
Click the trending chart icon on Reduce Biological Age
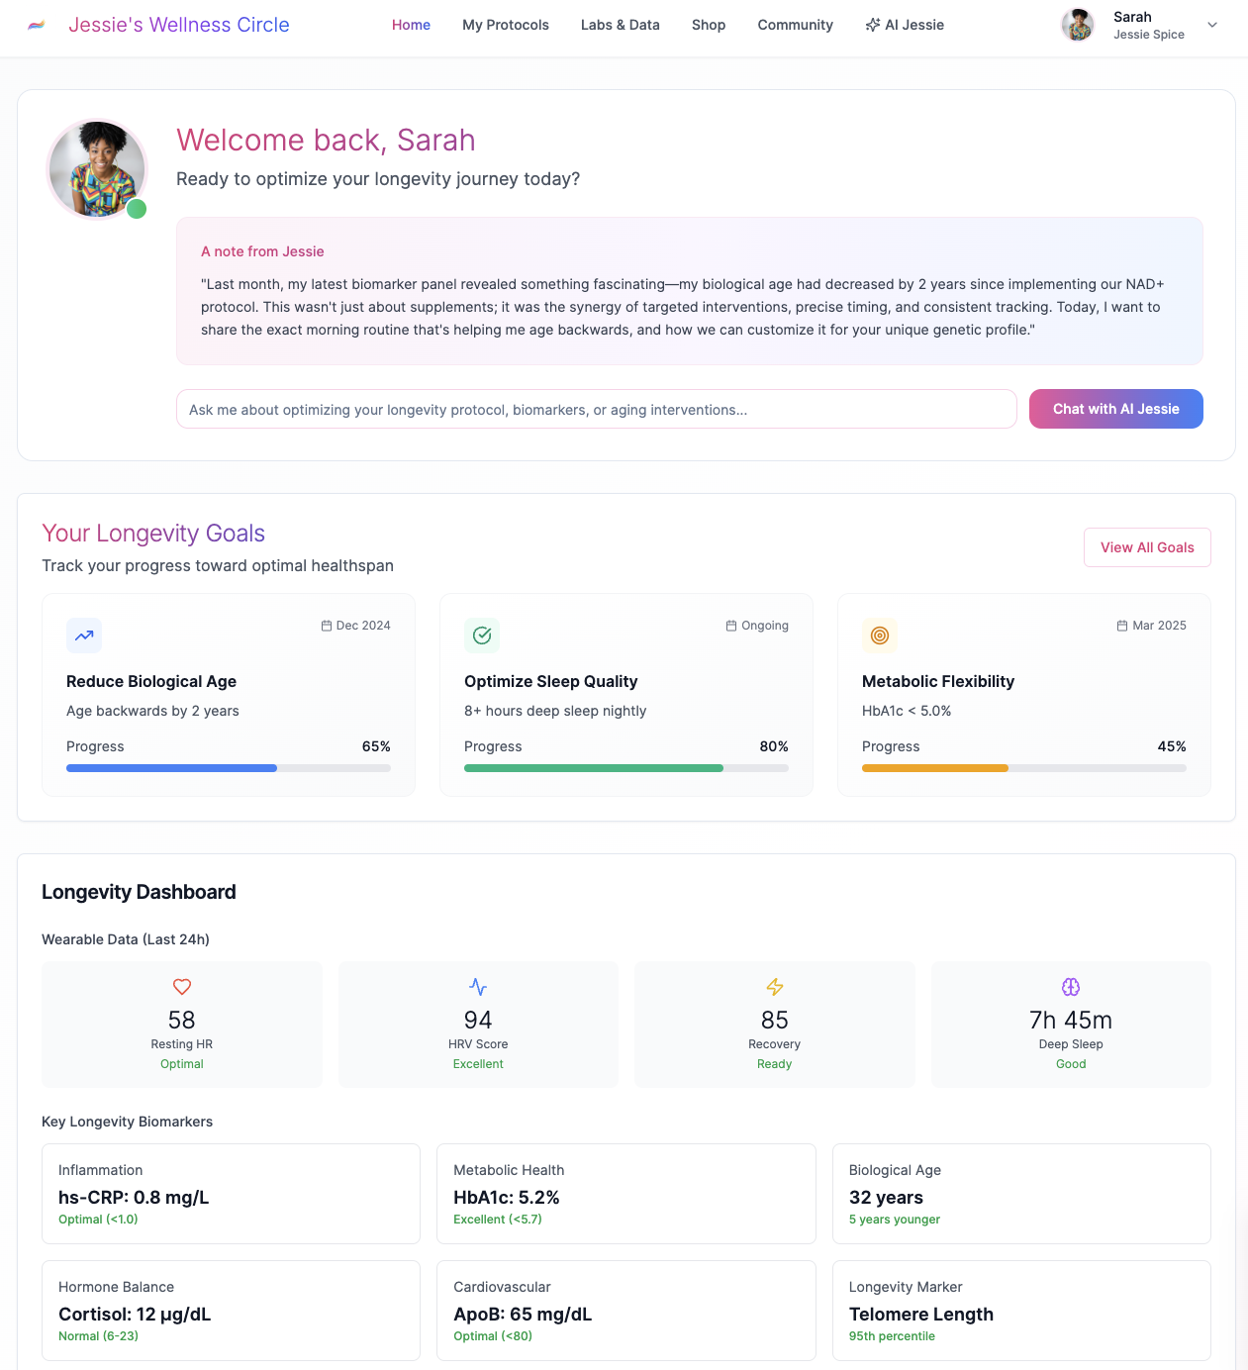pyautogui.click(x=84, y=636)
